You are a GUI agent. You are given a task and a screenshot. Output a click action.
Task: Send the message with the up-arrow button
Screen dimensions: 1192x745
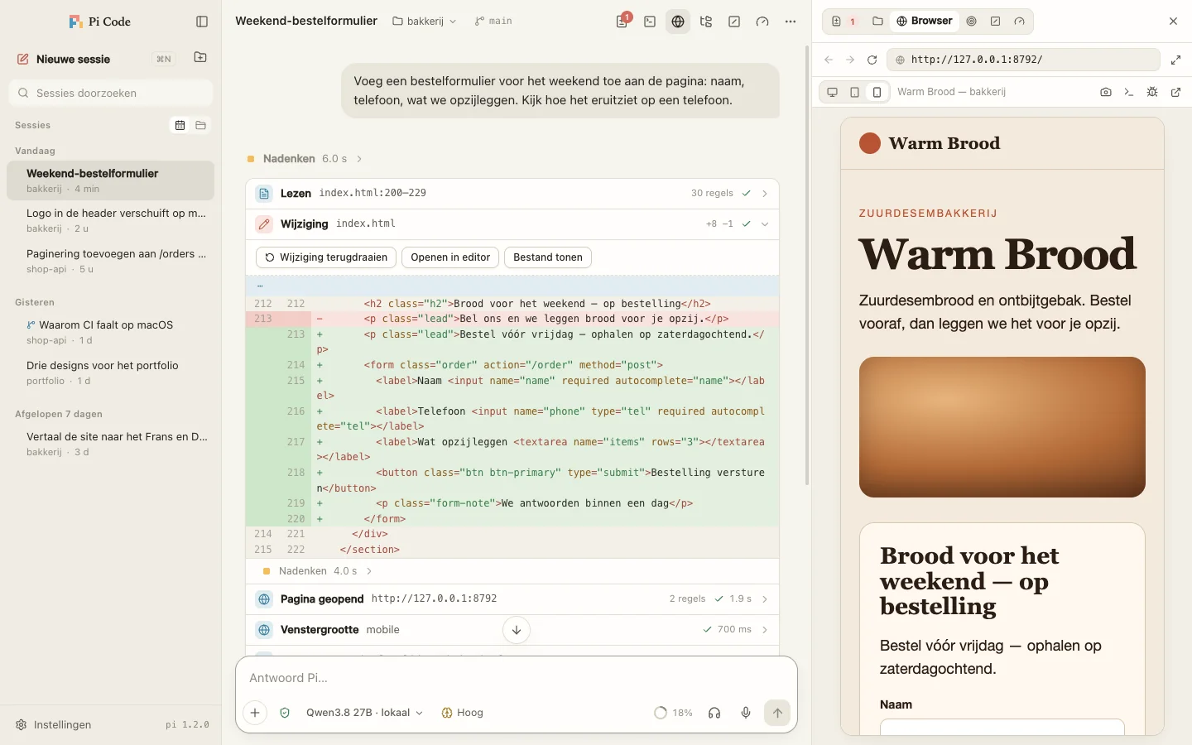point(777,713)
